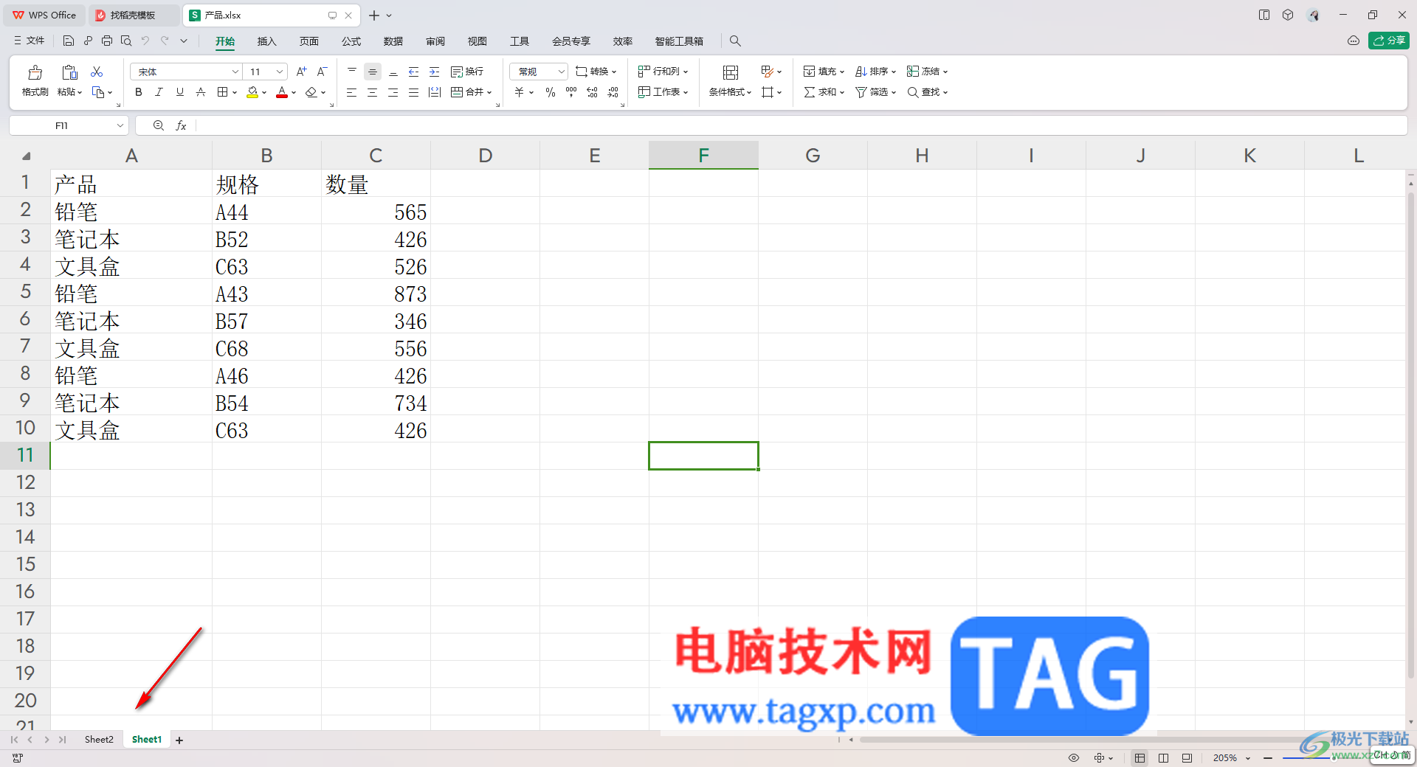Increase font size with A+ icon

(301, 72)
